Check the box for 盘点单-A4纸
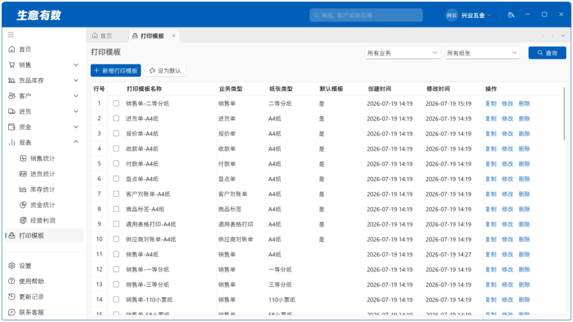 click(116, 179)
